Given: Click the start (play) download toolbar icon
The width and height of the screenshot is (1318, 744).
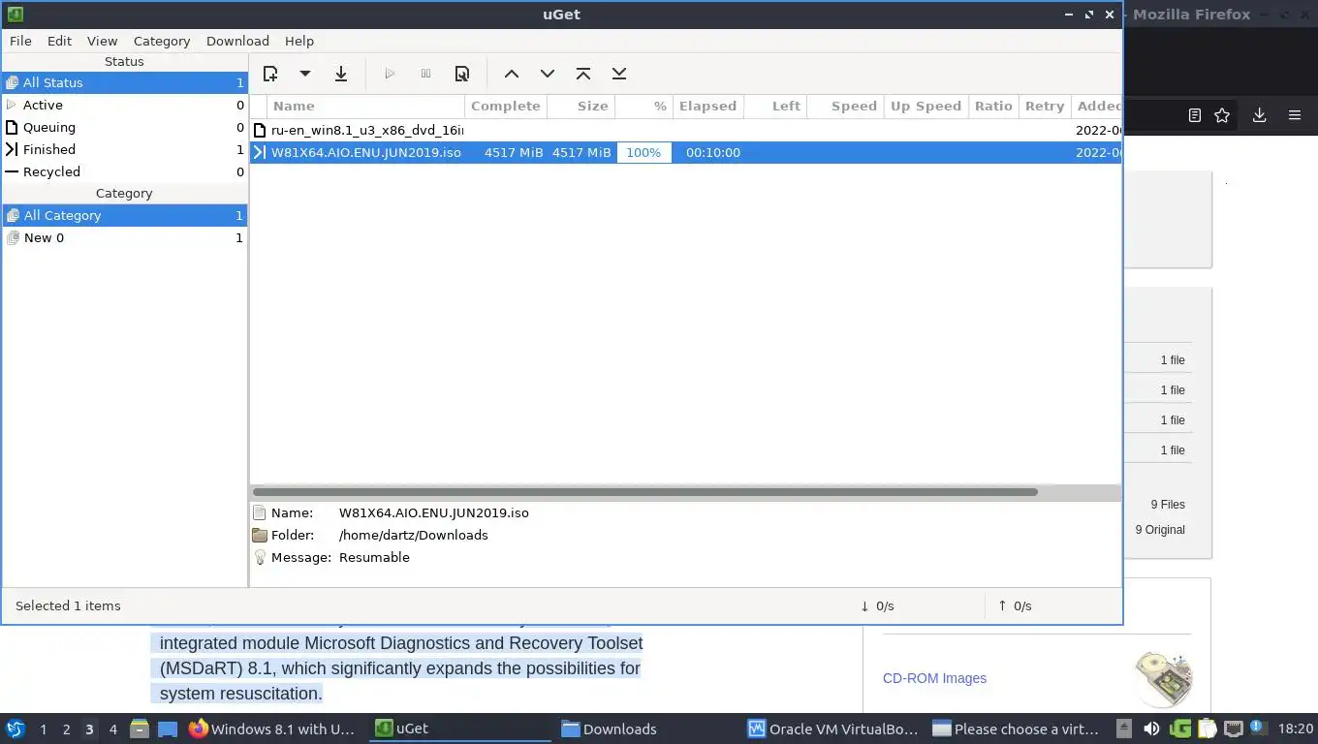Looking at the screenshot, I should click(x=390, y=74).
